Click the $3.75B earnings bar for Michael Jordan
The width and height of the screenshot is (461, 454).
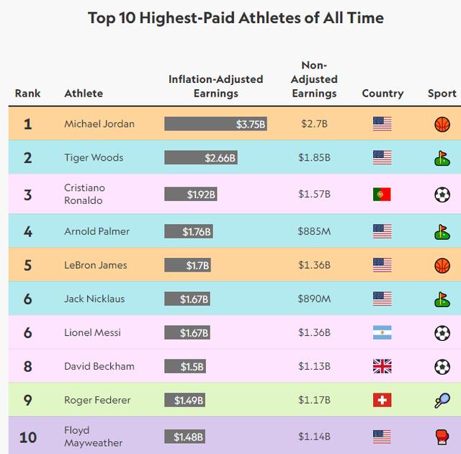pos(215,124)
